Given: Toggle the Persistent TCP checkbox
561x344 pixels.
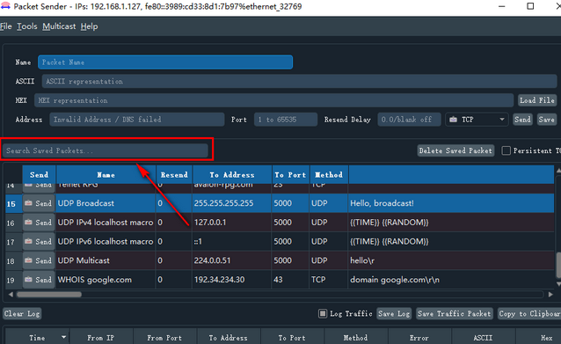Looking at the screenshot, I should pos(506,150).
